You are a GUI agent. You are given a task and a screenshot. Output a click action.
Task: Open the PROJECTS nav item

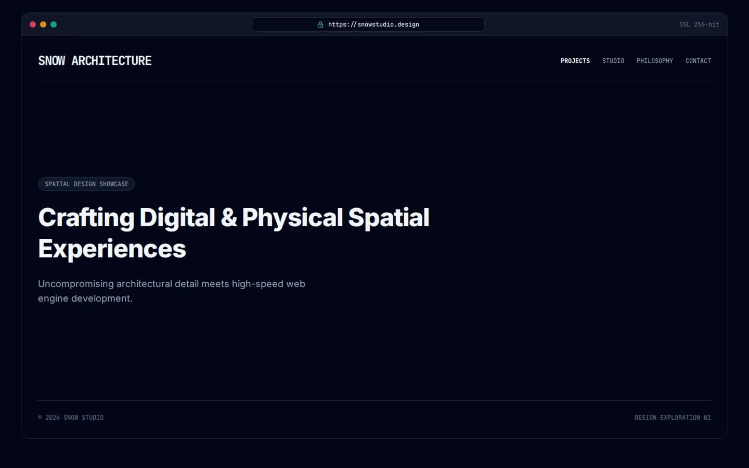pos(575,61)
